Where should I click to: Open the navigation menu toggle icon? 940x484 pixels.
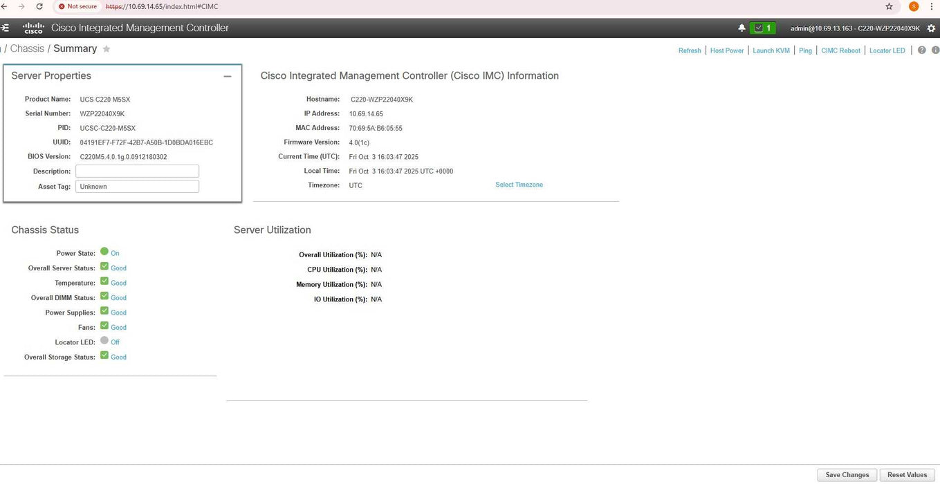(x=5, y=28)
